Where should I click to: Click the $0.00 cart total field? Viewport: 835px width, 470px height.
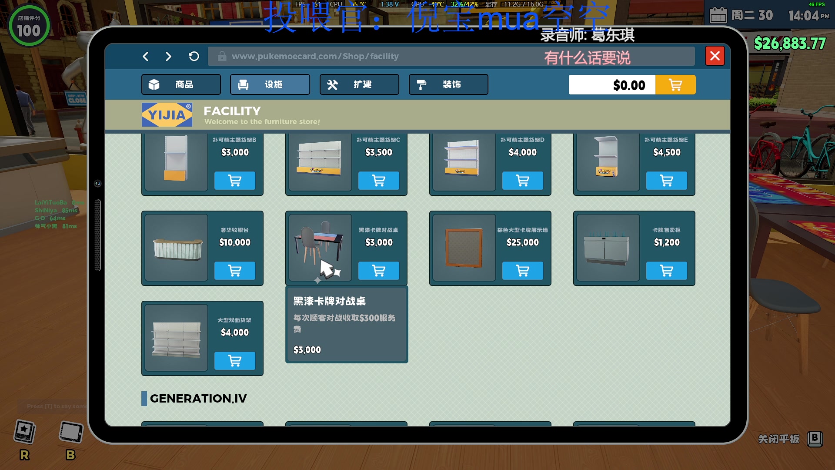pyautogui.click(x=612, y=85)
